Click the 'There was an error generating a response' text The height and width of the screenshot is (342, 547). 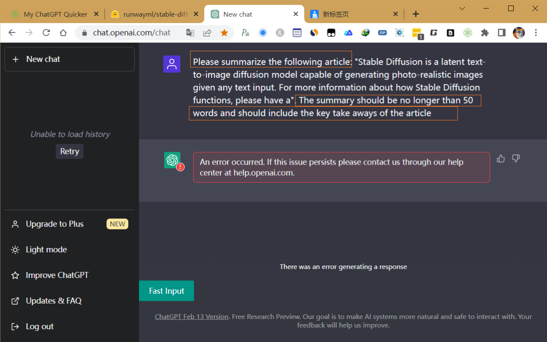click(x=343, y=267)
